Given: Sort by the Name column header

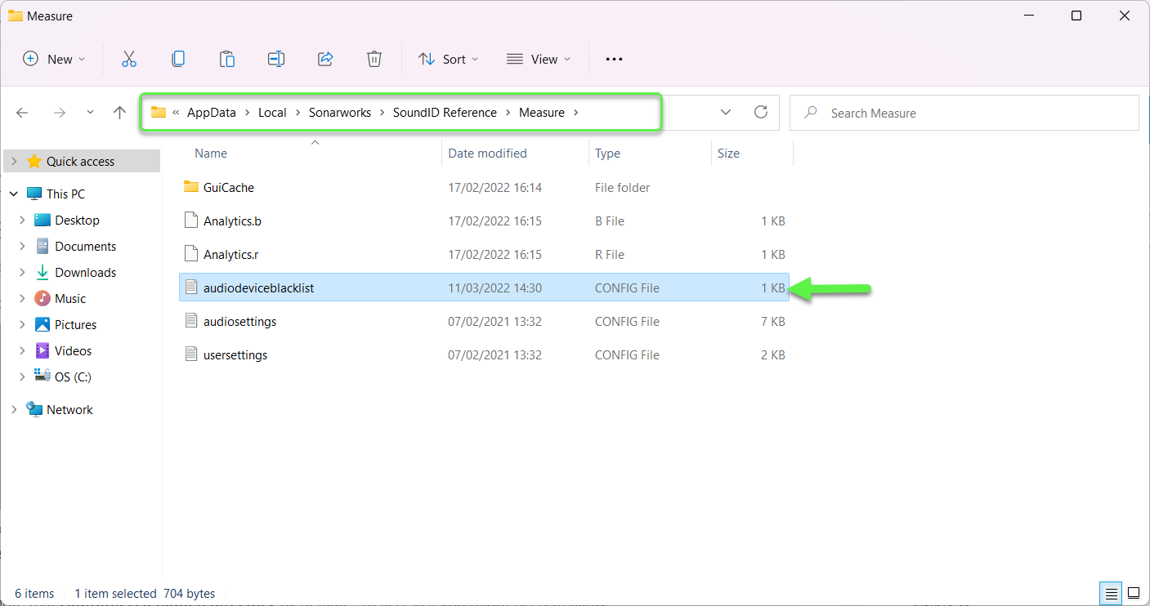Looking at the screenshot, I should [x=211, y=153].
